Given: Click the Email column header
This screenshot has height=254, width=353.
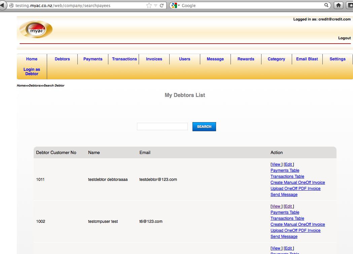Looking at the screenshot, I should [145, 152].
